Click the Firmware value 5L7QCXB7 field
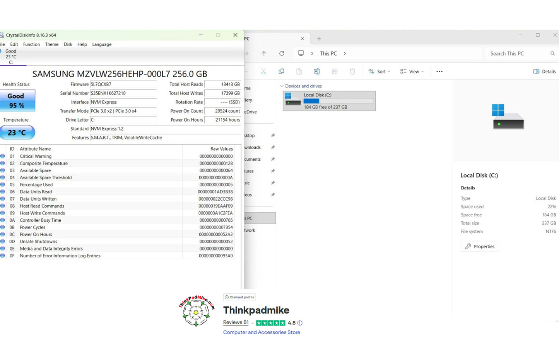This screenshot has width=559, height=351. (x=123, y=84)
